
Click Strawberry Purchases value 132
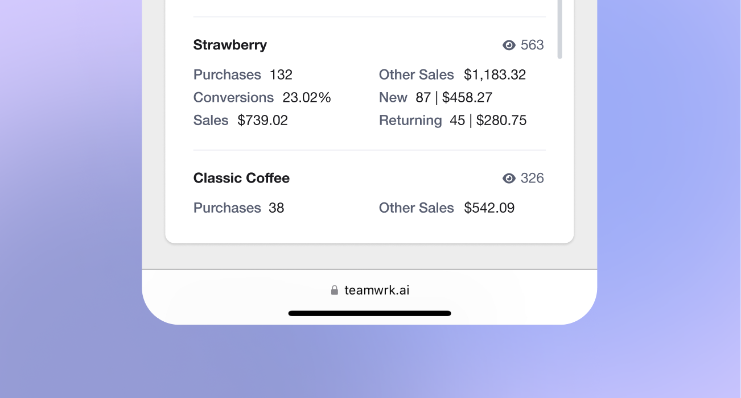[x=281, y=74]
